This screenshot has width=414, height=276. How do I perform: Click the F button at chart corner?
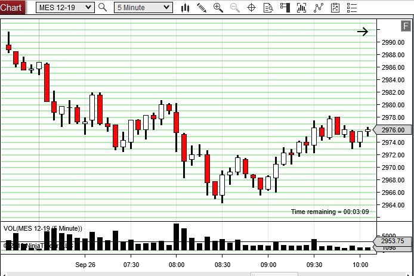(x=406, y=26)
